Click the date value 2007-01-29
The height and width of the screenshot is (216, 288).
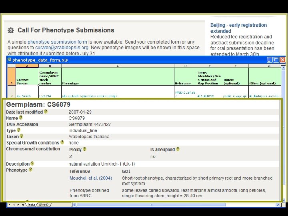[80, 112]
